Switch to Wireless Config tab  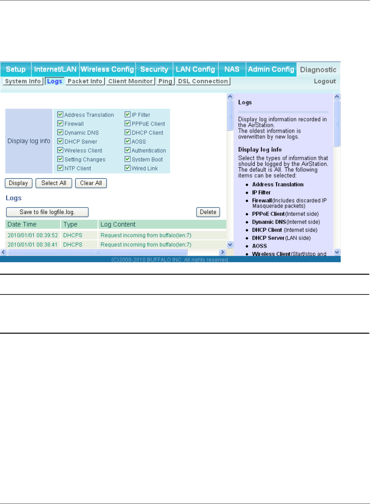pos(107,69)
